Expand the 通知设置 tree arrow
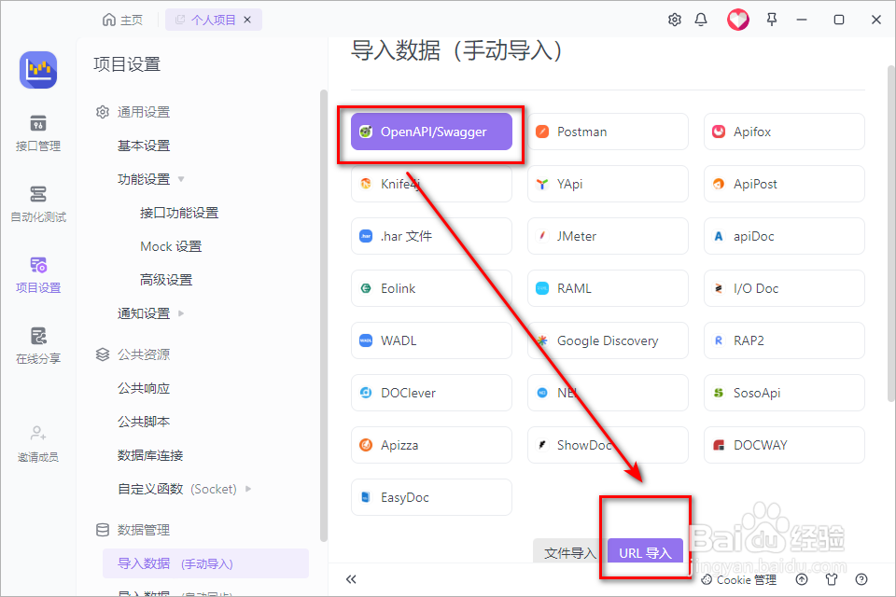The image size is (896, 597). (181, 313)
